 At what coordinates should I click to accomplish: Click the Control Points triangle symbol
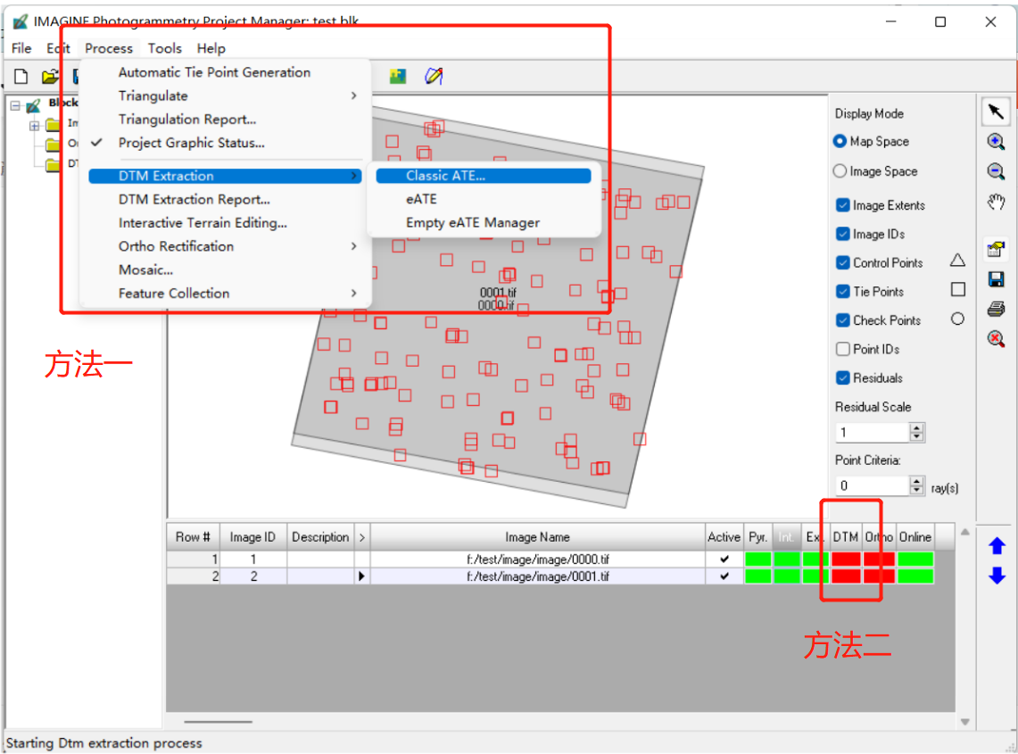click(x=957, y=261)
